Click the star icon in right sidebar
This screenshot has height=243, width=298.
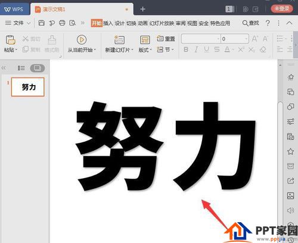click(290, 151)
